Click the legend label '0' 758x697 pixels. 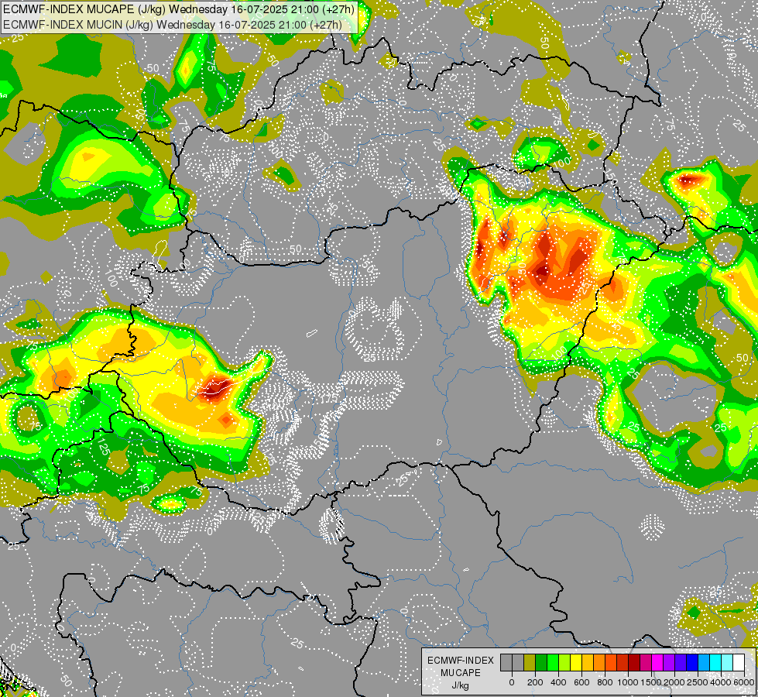coord(512,682)
